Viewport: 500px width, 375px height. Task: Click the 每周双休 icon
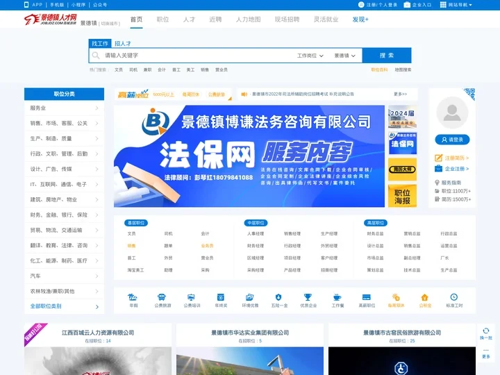(x=396, y=297)
